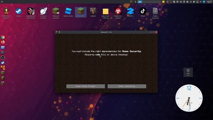Open Universe Sandbox desktop icon
The width and height of the screenshot is (213, 120).
43,13
